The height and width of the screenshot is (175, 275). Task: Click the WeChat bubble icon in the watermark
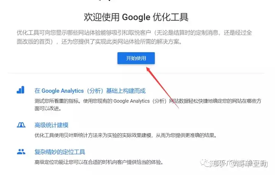click(x=204, y=163)
